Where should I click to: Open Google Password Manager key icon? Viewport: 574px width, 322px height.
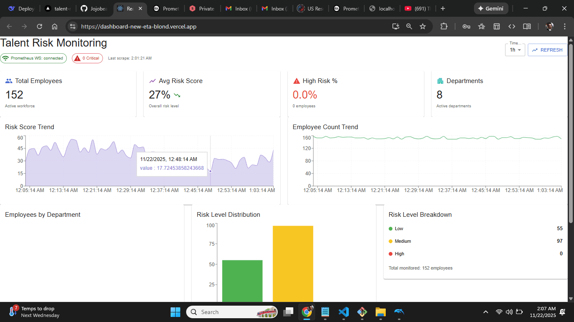pyautogui.click(x=466, y=26)
